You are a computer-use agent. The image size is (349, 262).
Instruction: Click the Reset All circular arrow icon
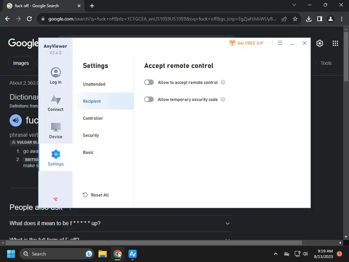85,195
